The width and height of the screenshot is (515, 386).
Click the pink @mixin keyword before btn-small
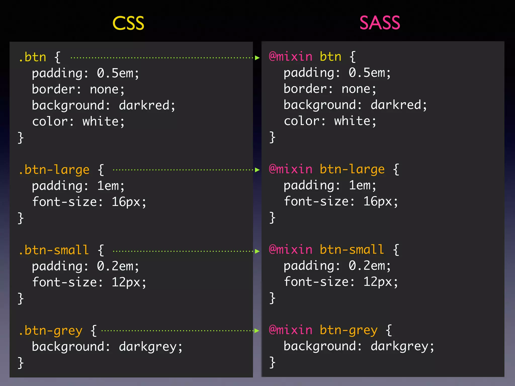pyautogui.click(x=290, y=250)
